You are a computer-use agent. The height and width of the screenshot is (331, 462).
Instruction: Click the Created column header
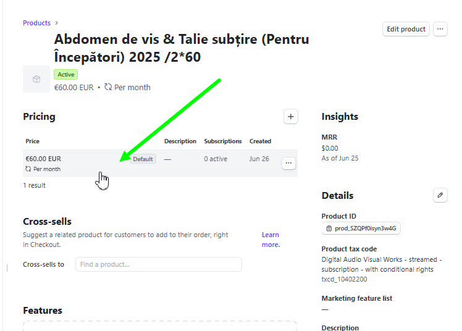pyautogui.click(x=260, y=141)
